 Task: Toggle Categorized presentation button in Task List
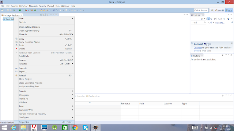[208, 19]
